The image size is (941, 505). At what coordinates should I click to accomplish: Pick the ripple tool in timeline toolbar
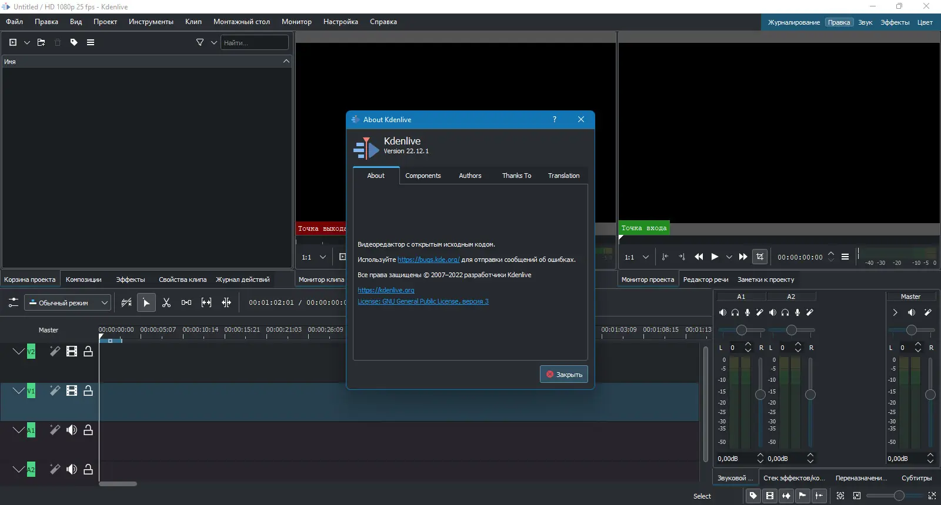(226, 302)
